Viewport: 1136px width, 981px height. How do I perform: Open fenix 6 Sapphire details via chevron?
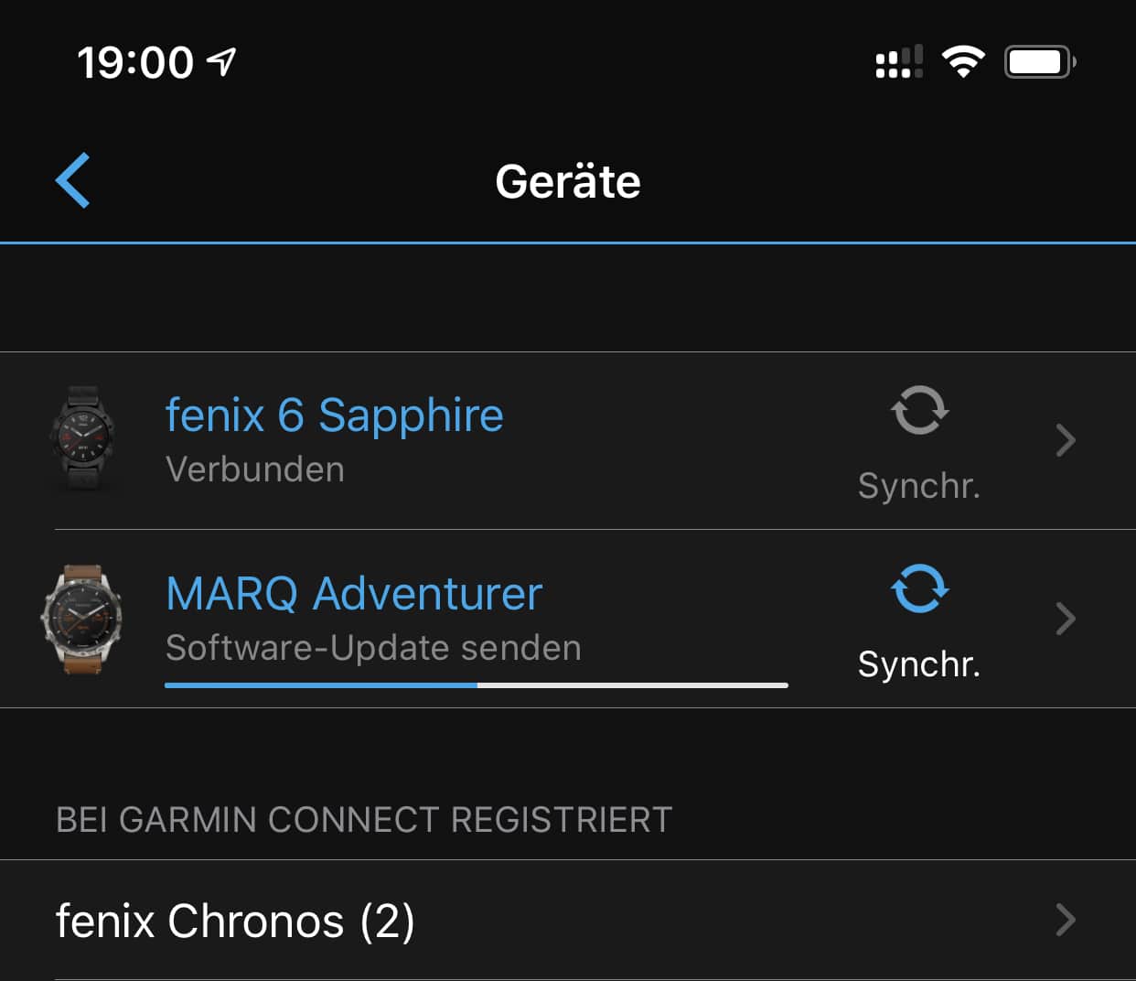(x=1065, y=440)
